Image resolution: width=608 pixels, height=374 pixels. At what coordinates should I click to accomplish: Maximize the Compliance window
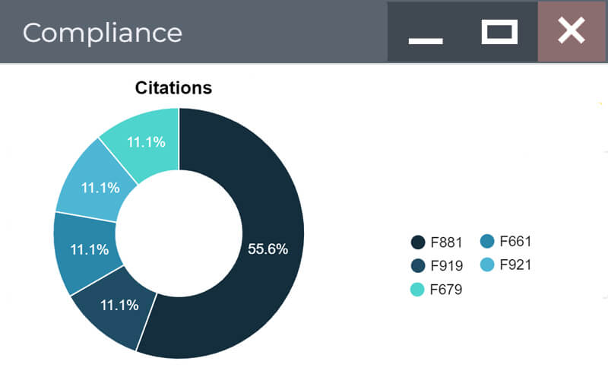click(499, 32)
